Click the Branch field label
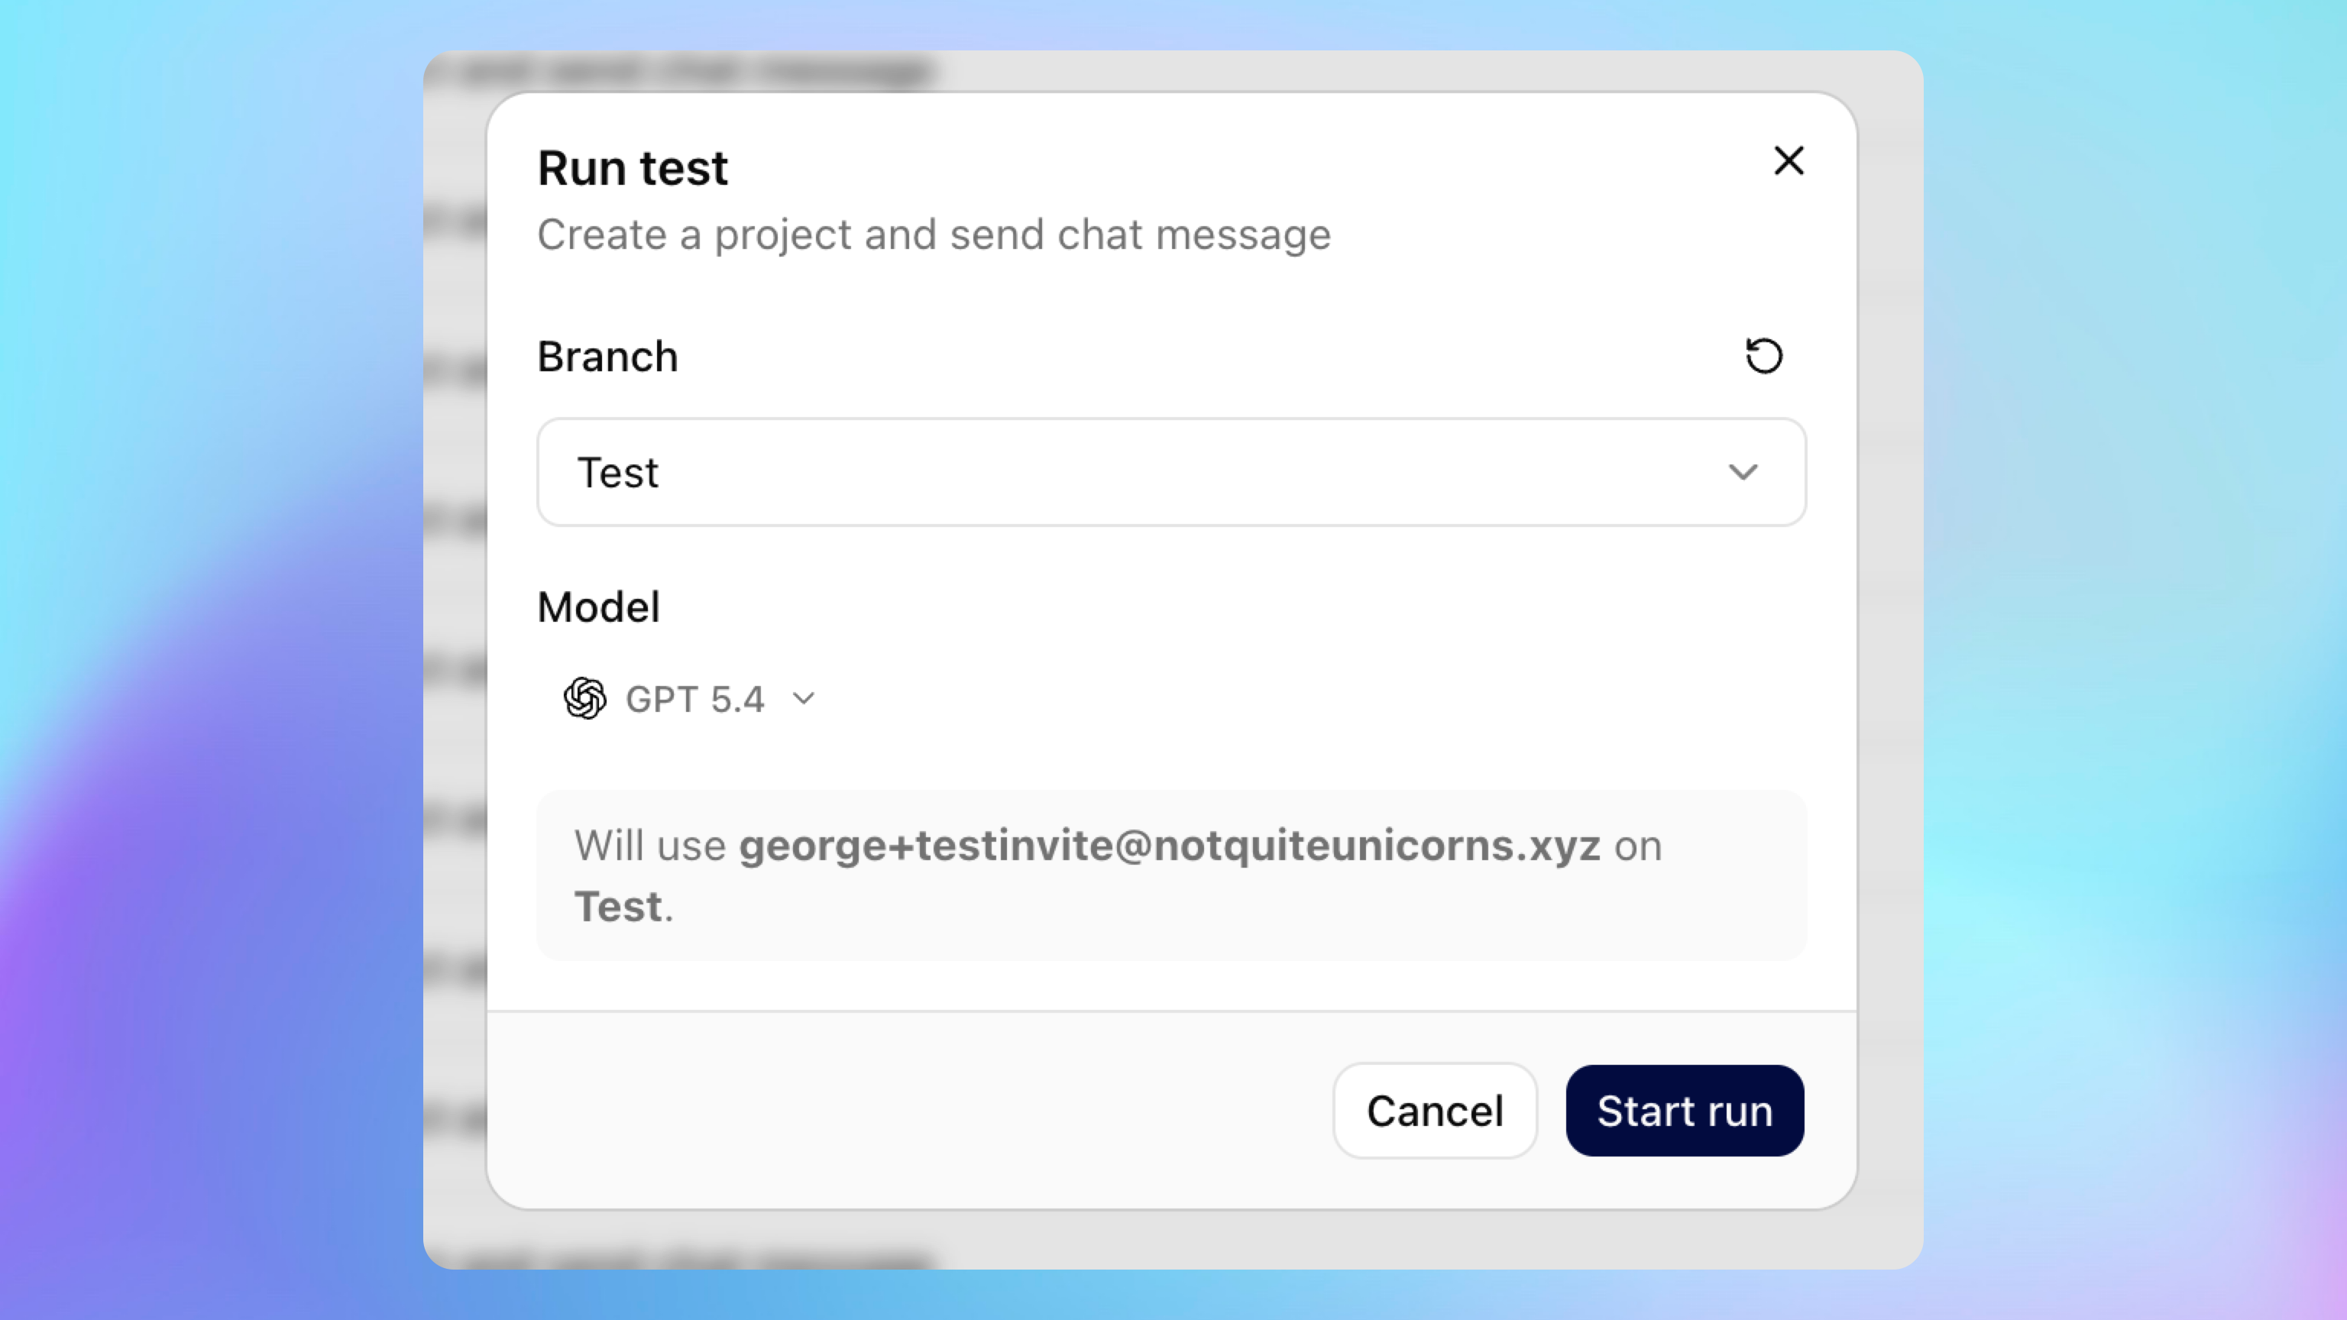 coord(607,356)
